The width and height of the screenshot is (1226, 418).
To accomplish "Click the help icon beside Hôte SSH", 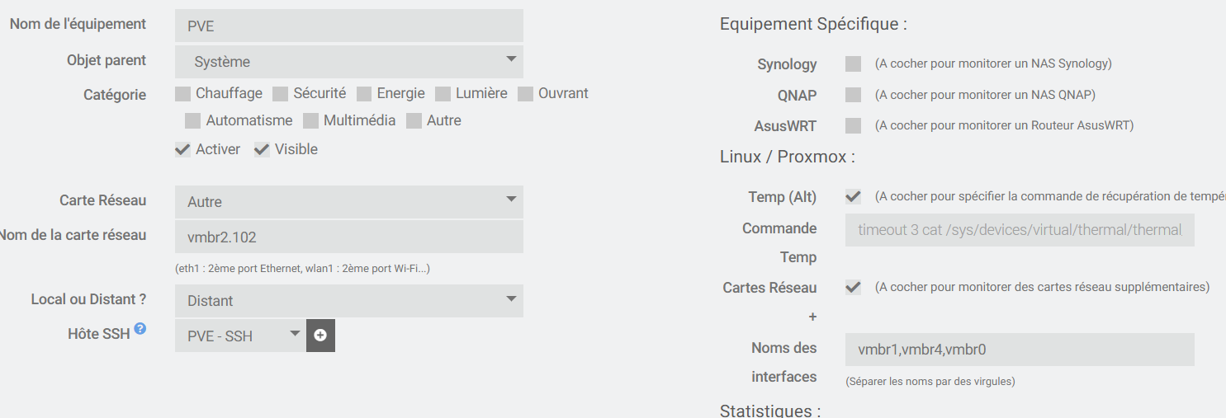I will [140, 329].
